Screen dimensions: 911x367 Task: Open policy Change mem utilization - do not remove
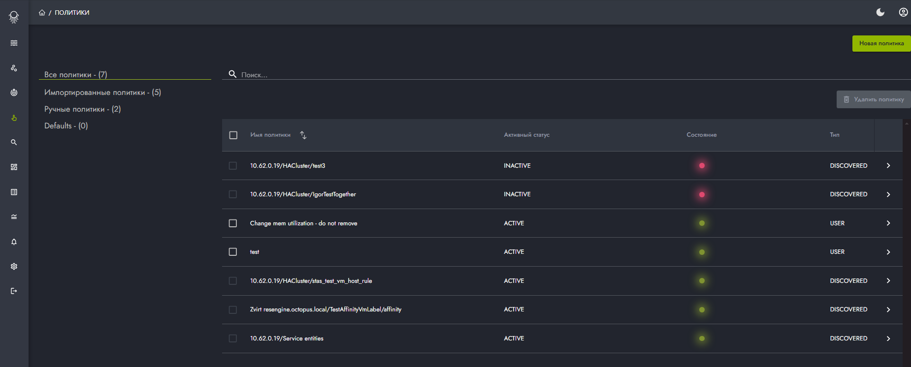click(304, 223)
